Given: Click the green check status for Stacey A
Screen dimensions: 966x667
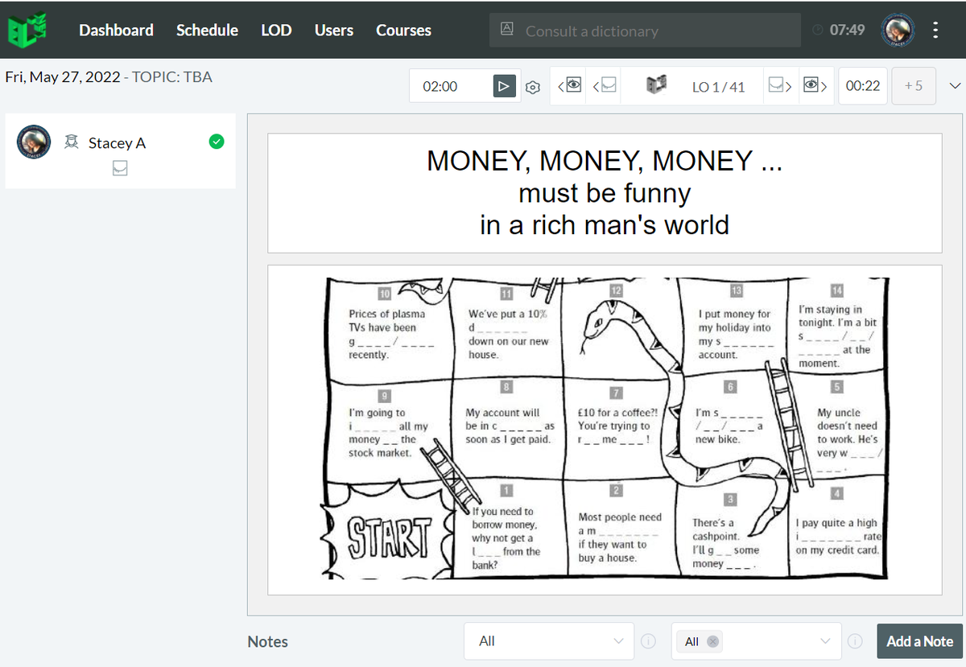Looking at the screenshot, I should pos(217,142).
